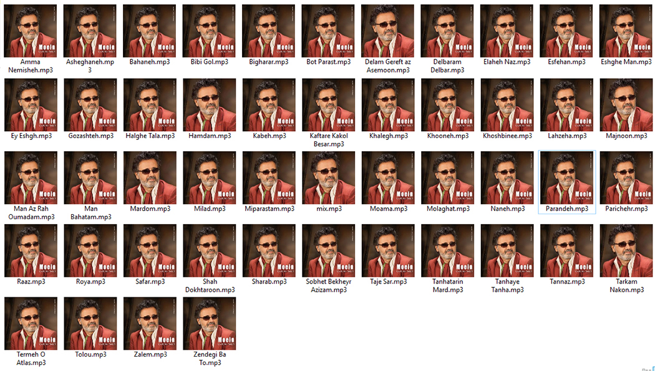Select the Delam Gereft az Asemoon.mp3 thumbnail
The width and height of the screenshot is (655, 371).
[x=388, y=31]
